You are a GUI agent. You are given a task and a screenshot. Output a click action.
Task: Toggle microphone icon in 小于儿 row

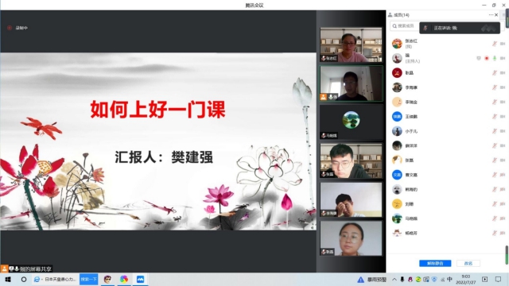[x=495, y=131]
